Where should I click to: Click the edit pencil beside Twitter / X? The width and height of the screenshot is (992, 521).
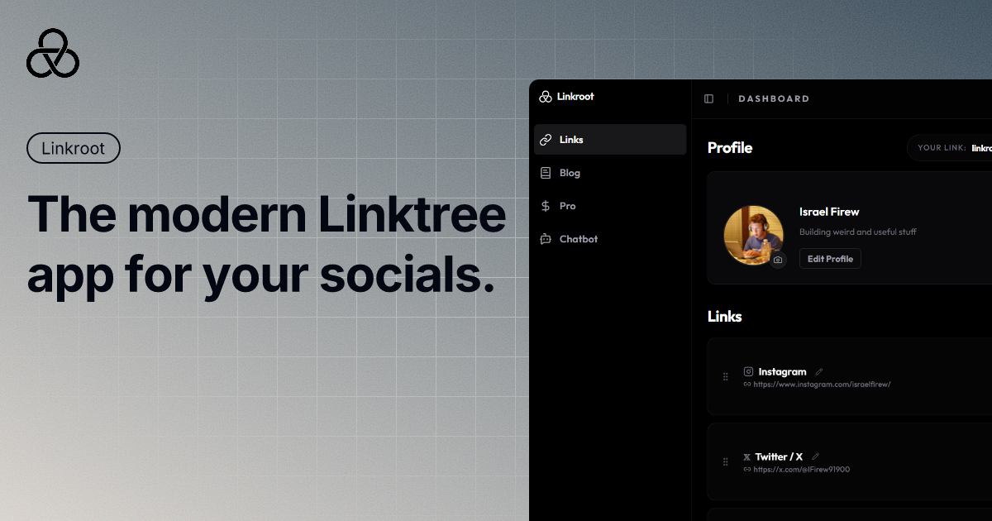click(x=815, y=456)
